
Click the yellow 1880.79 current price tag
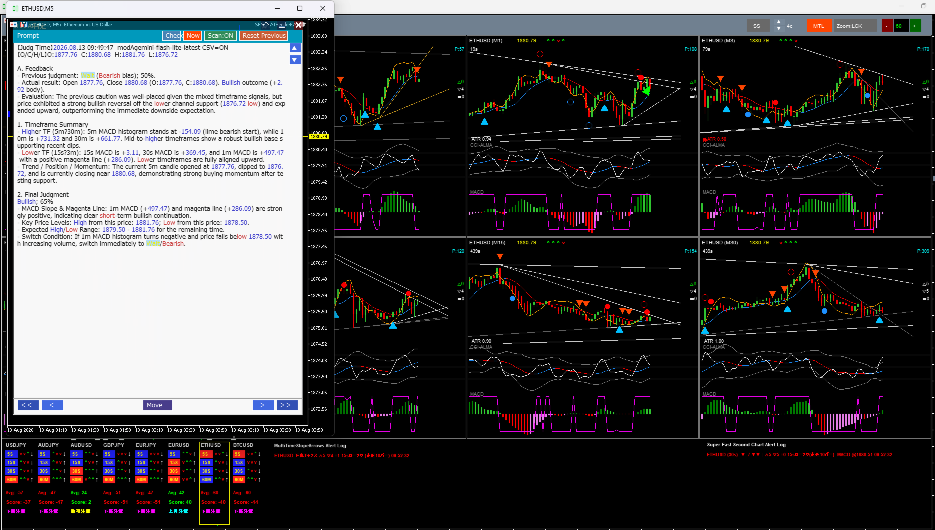(x=319, y=136)
